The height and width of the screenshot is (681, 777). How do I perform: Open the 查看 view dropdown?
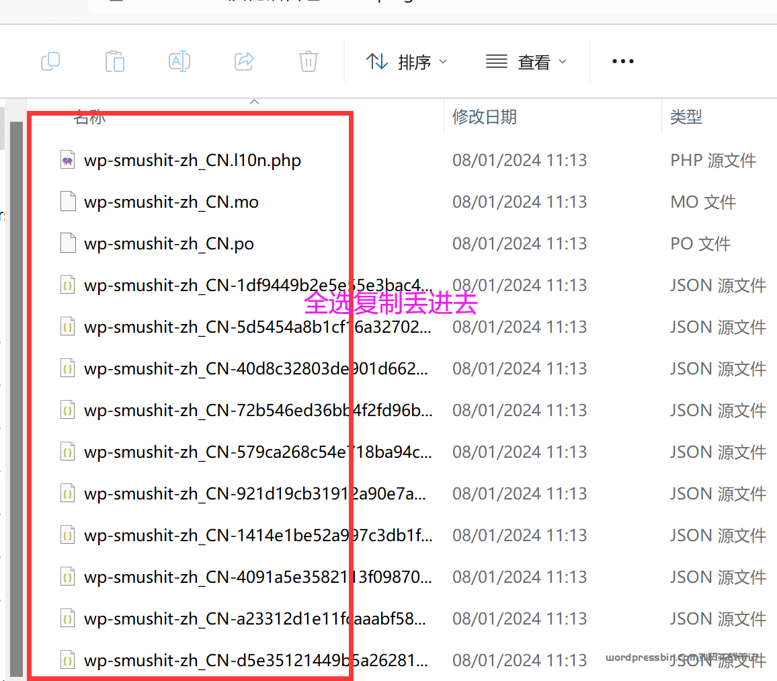(x=526, y=62)
